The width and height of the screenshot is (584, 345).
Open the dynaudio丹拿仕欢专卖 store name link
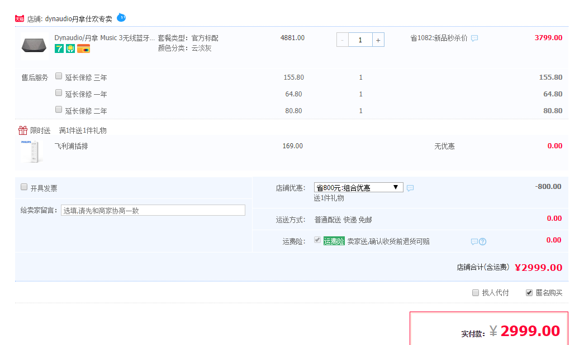point(79,19)
